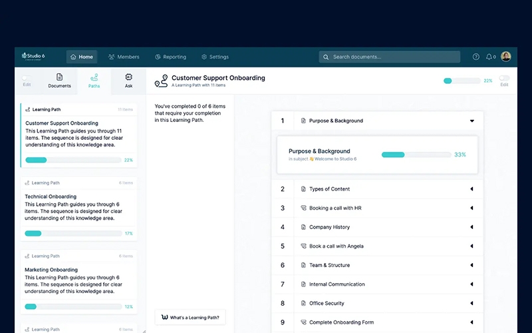The height and width of the screenshot is (333, 532).
Task: Open the help question mark icon
Action: point(475,57)
